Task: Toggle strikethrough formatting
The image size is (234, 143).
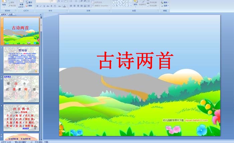Action: click(48, 6)
